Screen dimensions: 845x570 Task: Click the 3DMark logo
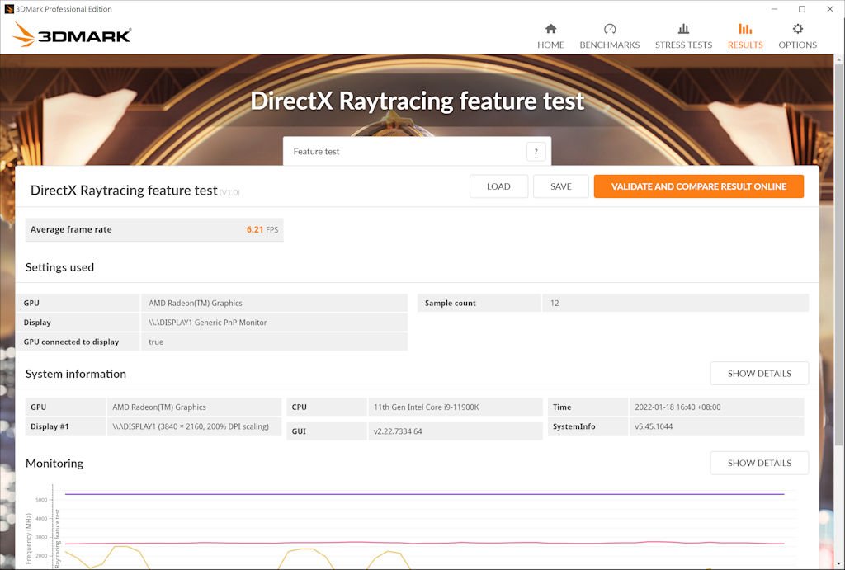click(73, 35)
